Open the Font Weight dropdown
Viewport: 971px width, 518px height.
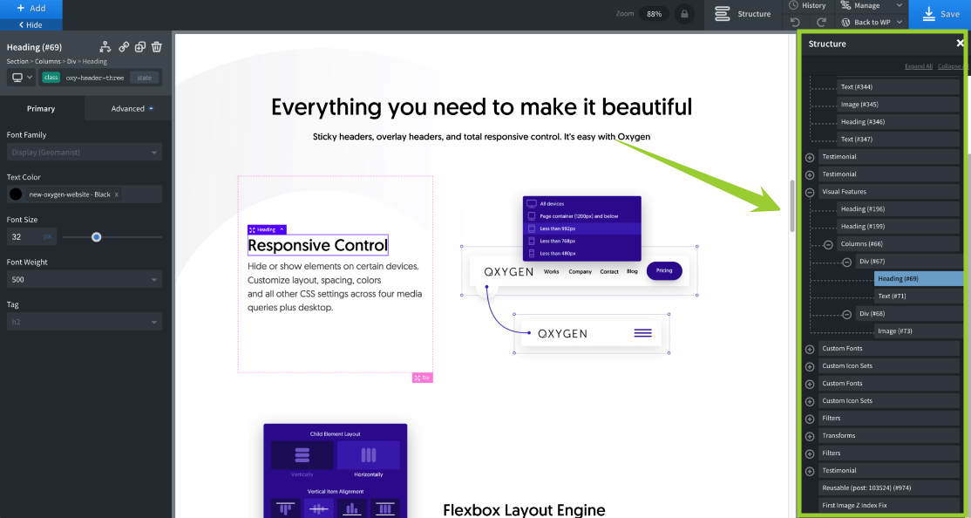(85, 279)
